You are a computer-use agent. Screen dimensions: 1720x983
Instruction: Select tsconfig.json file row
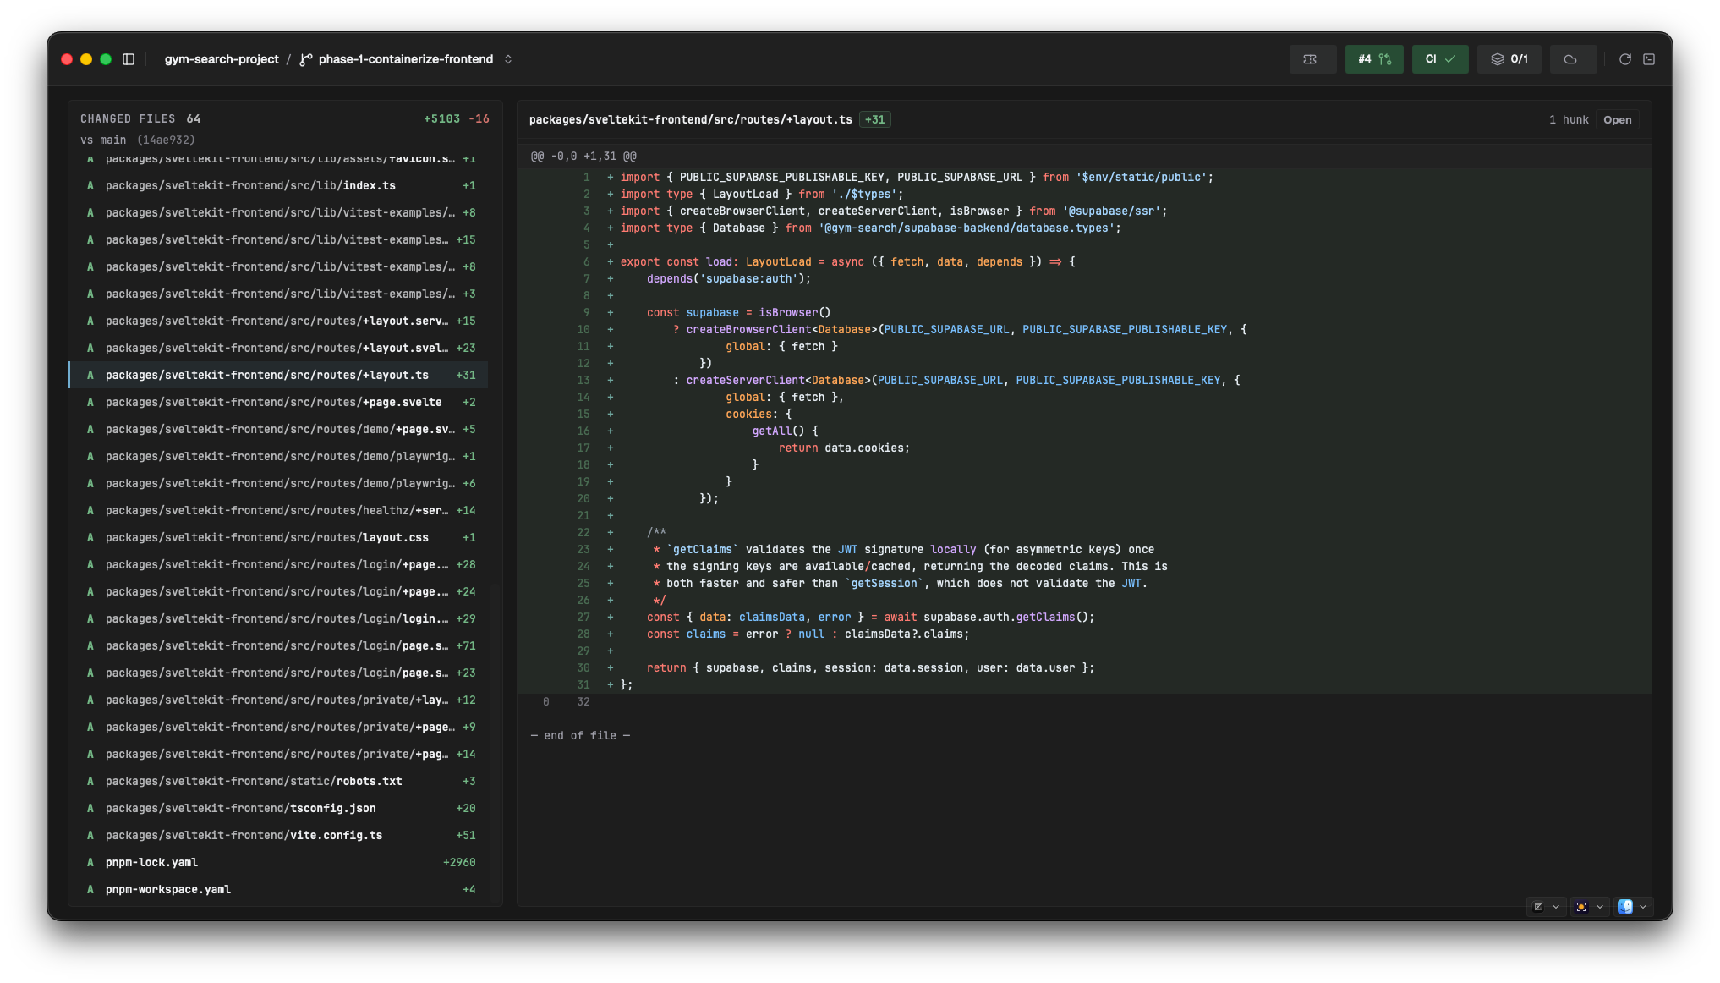click(279, 808)
